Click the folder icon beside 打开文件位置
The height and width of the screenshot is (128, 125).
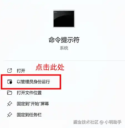(10, 93)
